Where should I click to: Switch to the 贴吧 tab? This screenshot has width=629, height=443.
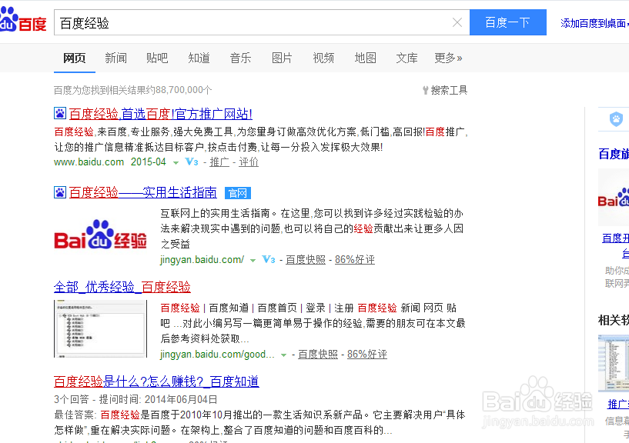(x=157, y=58)
